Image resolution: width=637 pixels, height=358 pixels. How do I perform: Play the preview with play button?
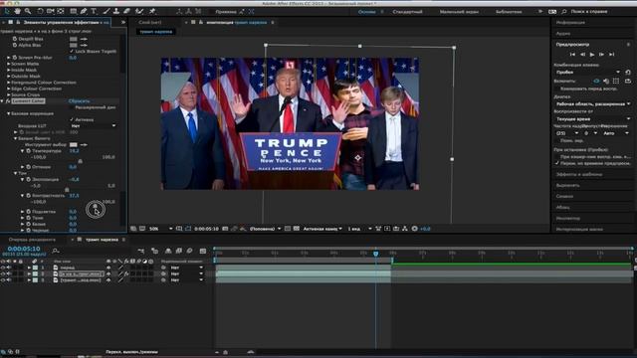coord(592,54)
